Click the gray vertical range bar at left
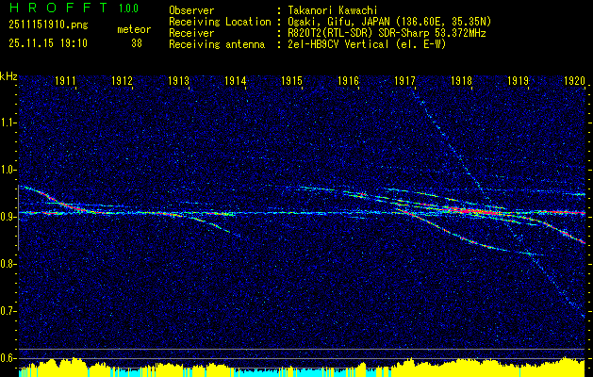Viewport: 593px width, 377px height. [x=18, y=218]
